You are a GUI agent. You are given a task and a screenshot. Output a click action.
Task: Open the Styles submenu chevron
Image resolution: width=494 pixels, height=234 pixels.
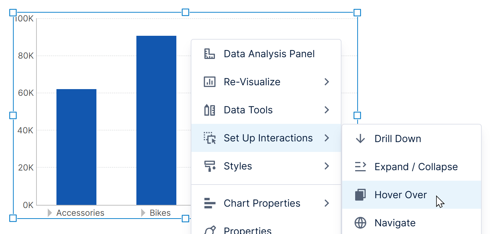click(x=327, y=166)
